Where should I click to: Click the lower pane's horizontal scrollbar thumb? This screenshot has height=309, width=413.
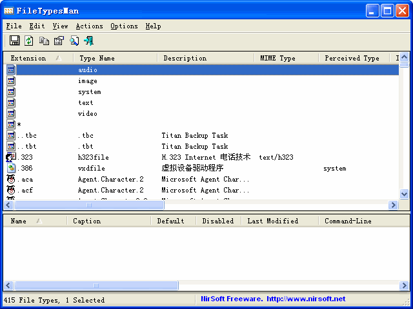point(96,285)
